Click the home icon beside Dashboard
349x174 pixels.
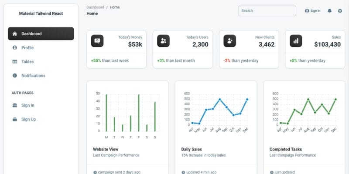15,34
